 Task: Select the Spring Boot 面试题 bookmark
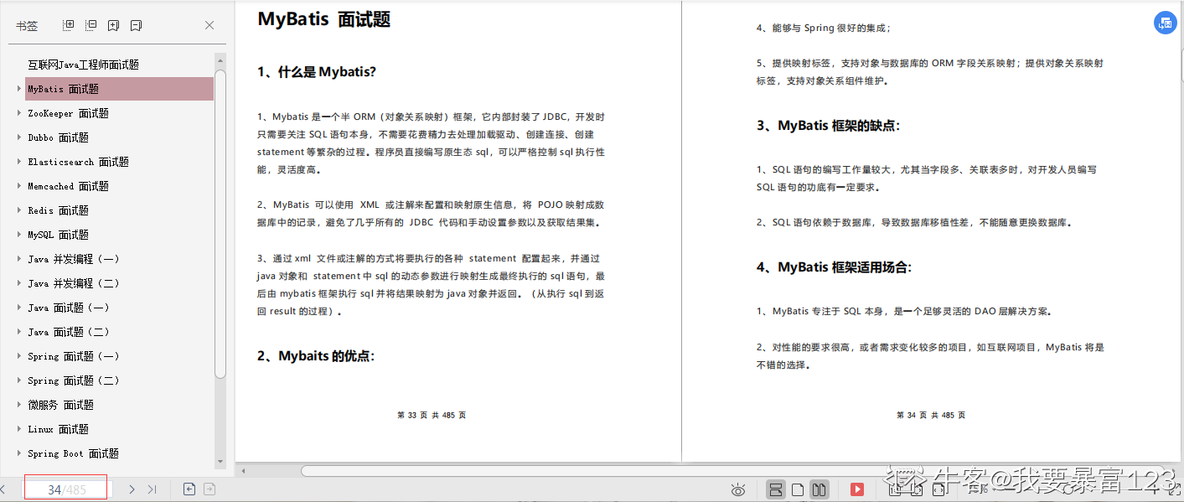(73, 453)
